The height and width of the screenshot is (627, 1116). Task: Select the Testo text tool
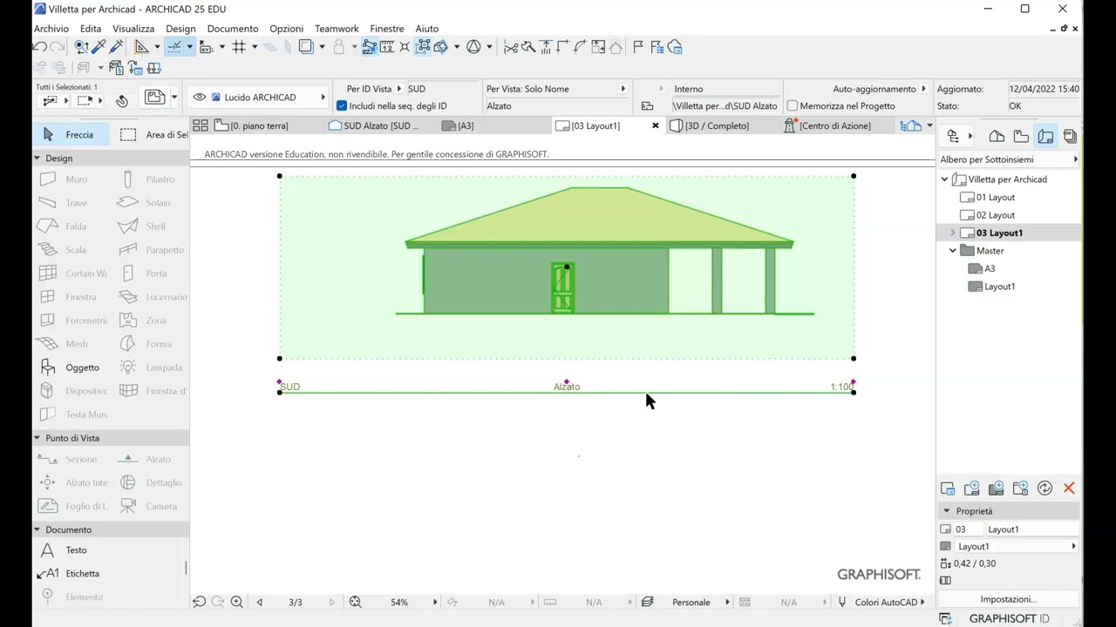pos(66,550)
